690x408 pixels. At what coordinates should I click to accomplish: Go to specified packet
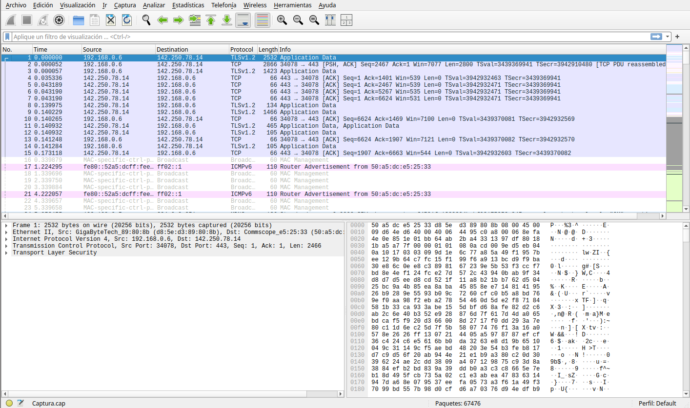[x=195, y=20]
